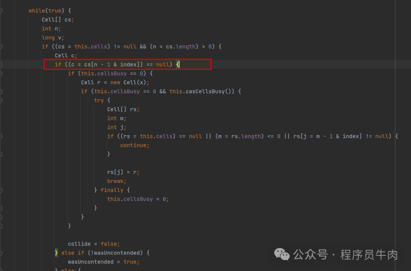The height and width of the screenshot is (271, 411).
Task: Fold the "if ((cs = this.cells)" block in gutter
Action: (1, 47)
